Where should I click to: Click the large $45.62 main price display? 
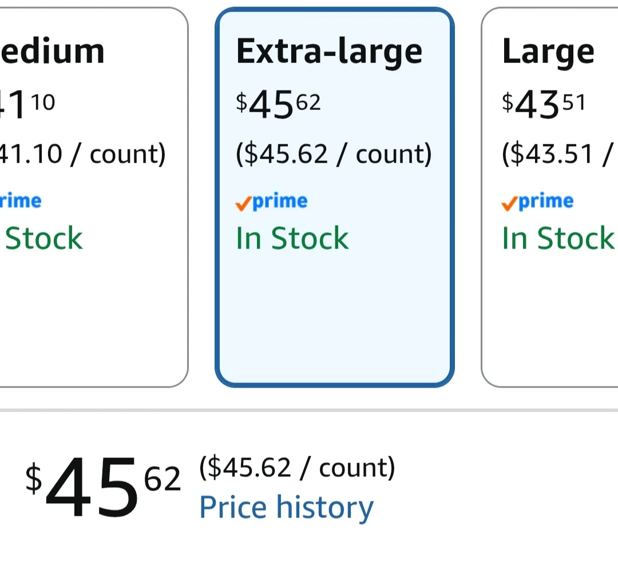[103, 487]
